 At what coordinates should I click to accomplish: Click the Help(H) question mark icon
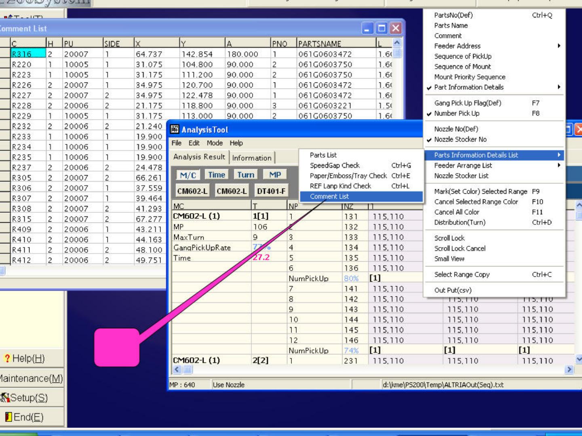coord(7,358)
